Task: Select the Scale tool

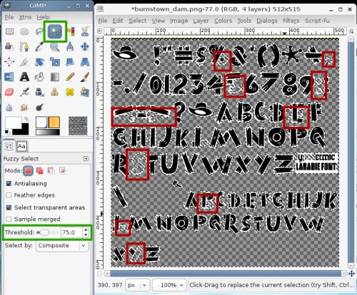Action: (x=55, y=62)
